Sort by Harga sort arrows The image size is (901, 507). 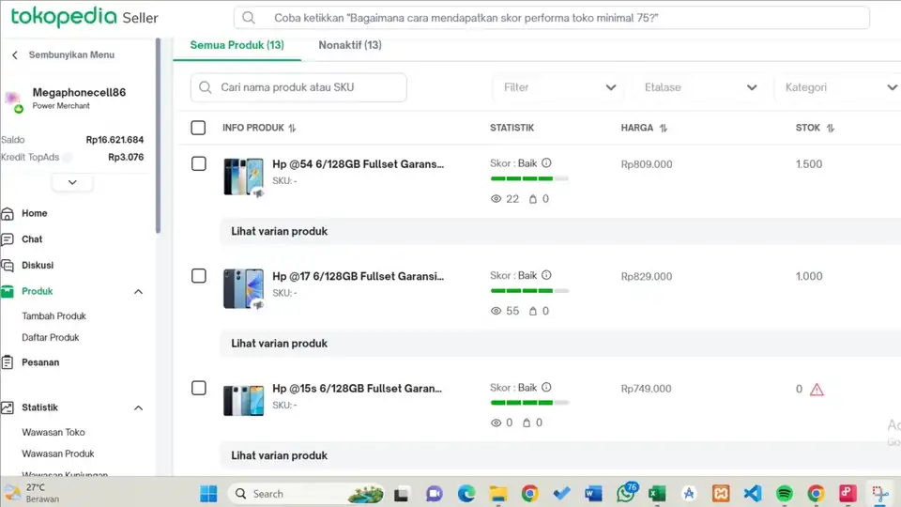tap(664, 129)
